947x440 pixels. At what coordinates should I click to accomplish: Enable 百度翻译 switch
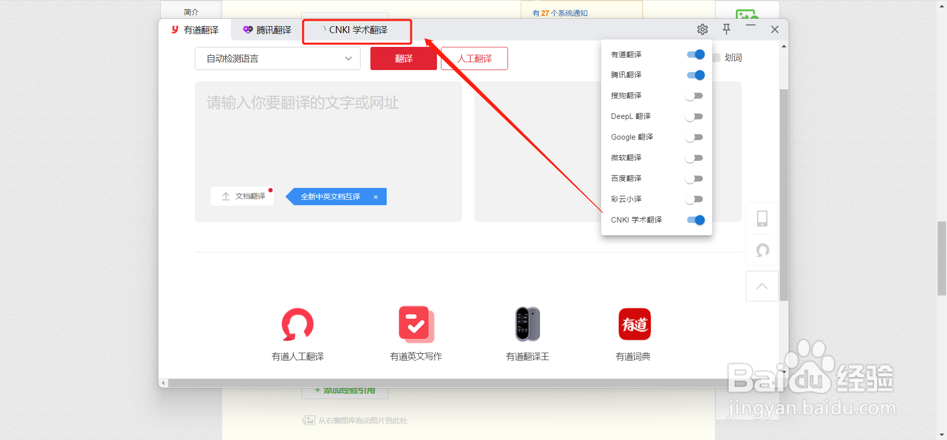[694, 179]
